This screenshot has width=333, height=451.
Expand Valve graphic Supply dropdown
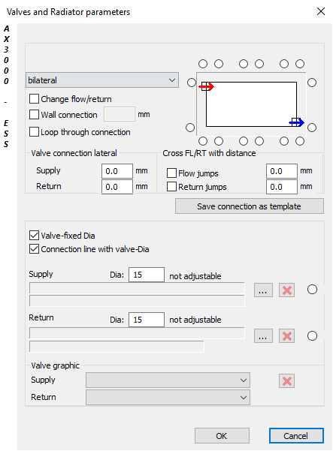click(168, 380)
